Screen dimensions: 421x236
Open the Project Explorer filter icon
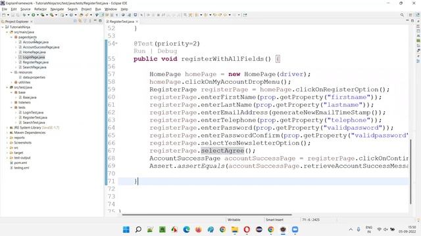pos(85,21)
